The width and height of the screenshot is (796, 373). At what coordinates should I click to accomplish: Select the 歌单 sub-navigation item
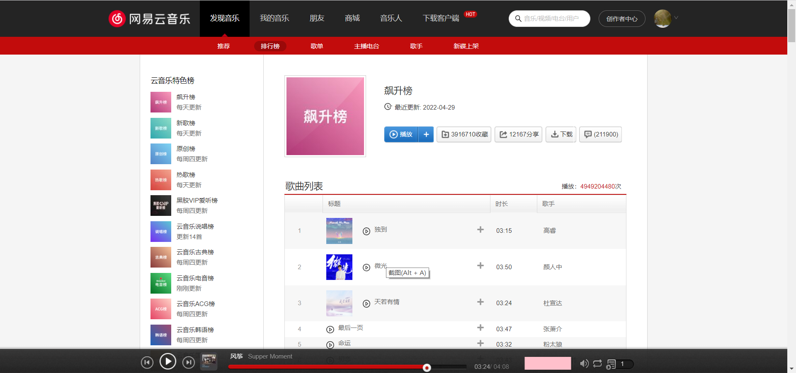coord(317,46)
